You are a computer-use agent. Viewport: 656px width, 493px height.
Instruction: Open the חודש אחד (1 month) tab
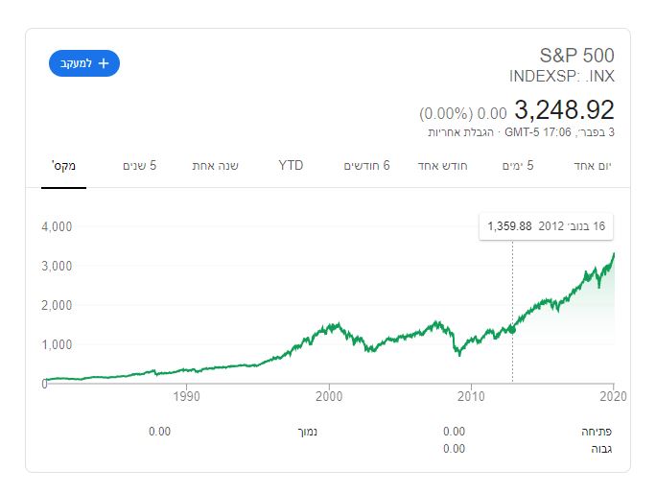click(443, 166)
